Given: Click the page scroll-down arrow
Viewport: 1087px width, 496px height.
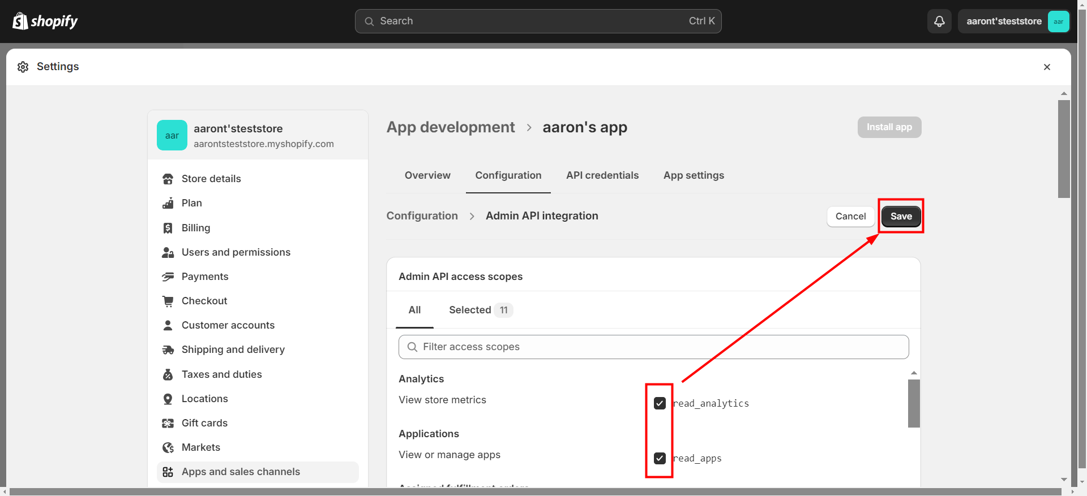Looking at the screenshot, I should [1064, 480].
